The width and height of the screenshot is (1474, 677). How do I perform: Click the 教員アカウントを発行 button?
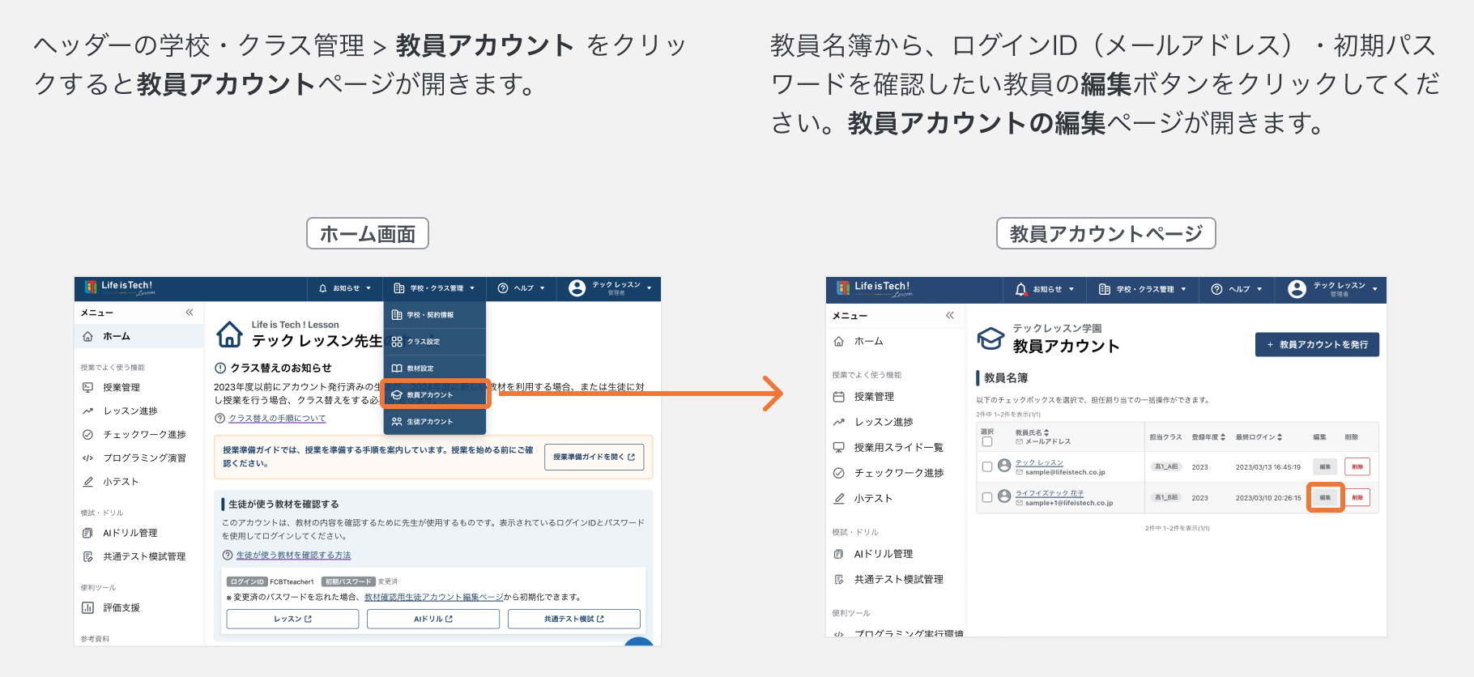point(1317,344)
